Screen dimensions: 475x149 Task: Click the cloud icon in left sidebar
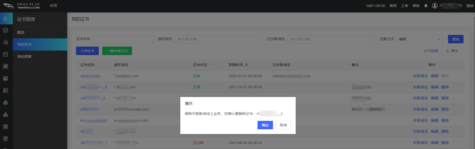(x=5, y=42)
